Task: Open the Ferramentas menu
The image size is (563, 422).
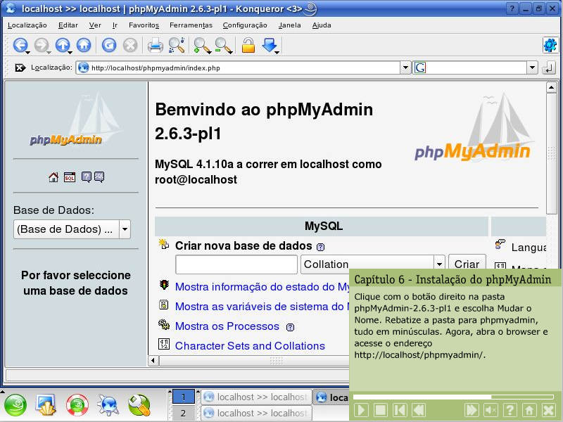Action: [191, 25]
